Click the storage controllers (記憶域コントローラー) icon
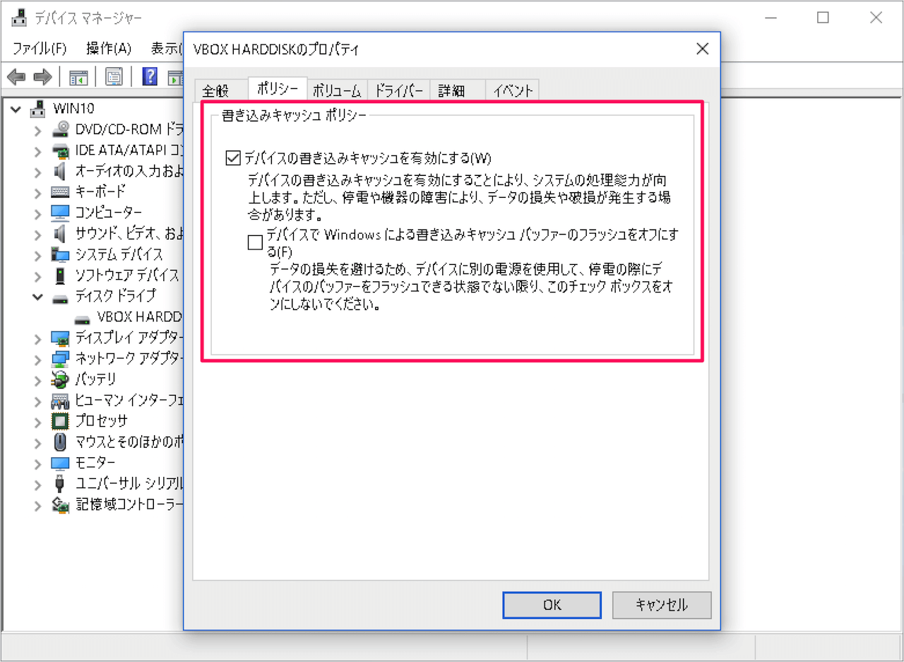 tap(61, 504)
